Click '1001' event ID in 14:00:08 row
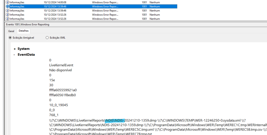The image size is (267, 135). 144,2
